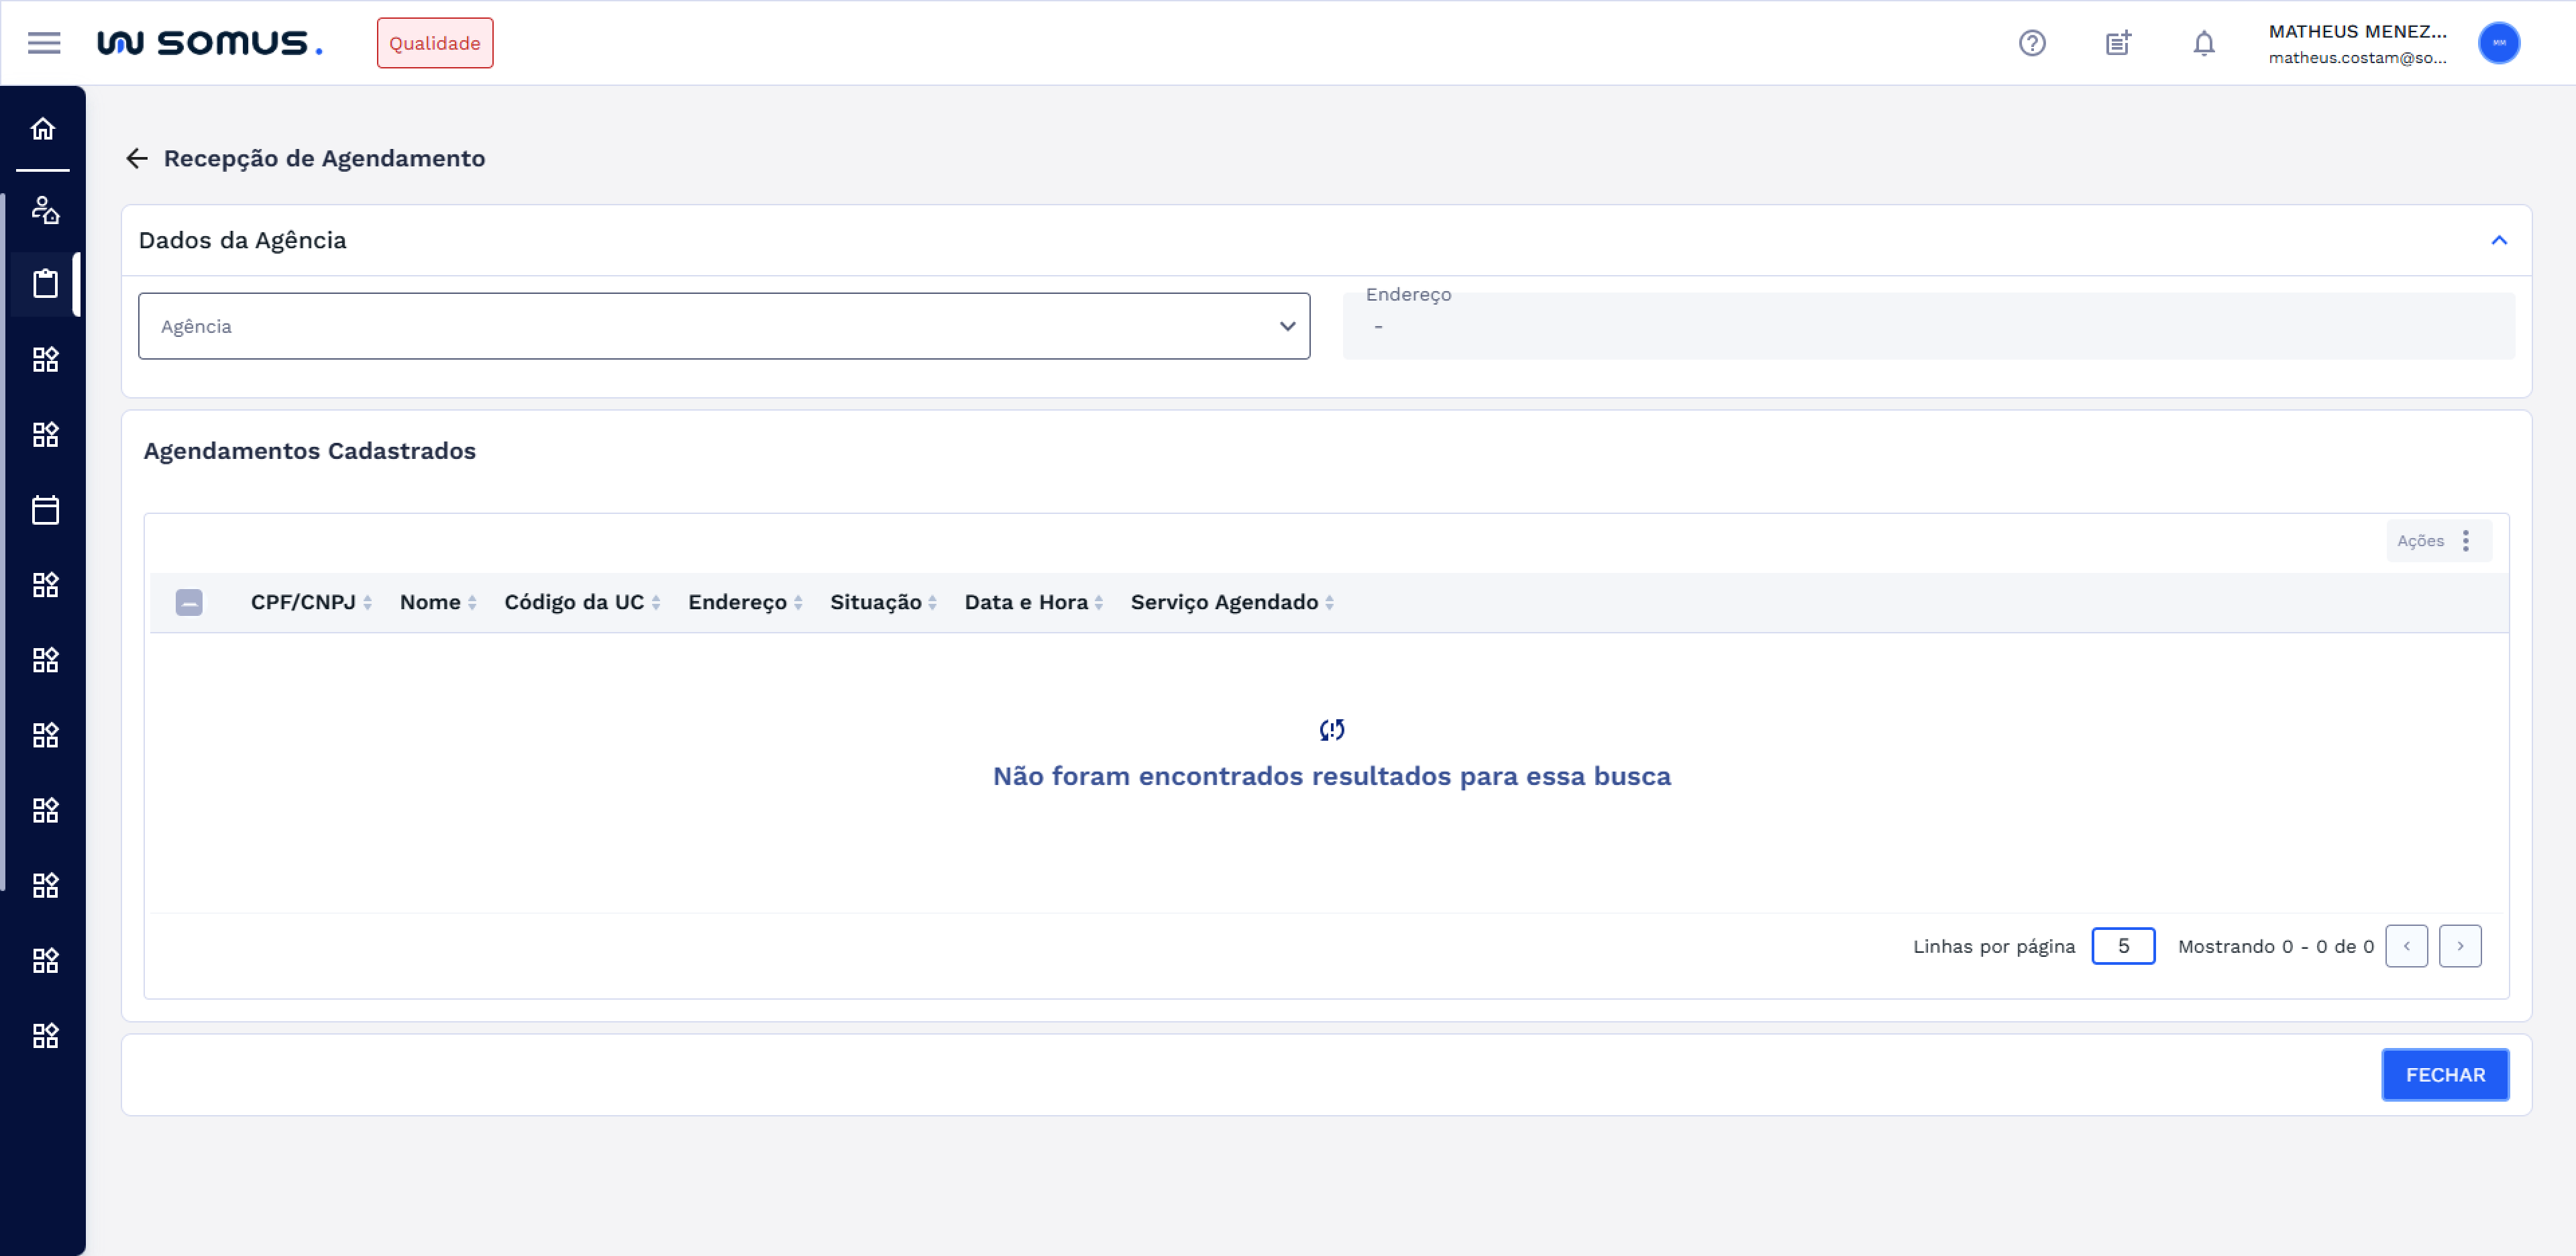2576x1256 pixels.
Task: Open the hamburger navigation menu
Action: pyautogui.click(x=44, y=43)
